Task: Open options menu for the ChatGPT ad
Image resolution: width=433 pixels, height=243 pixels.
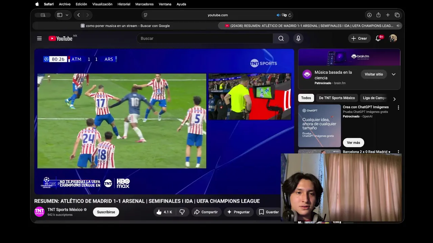Action: pos(398,108)
